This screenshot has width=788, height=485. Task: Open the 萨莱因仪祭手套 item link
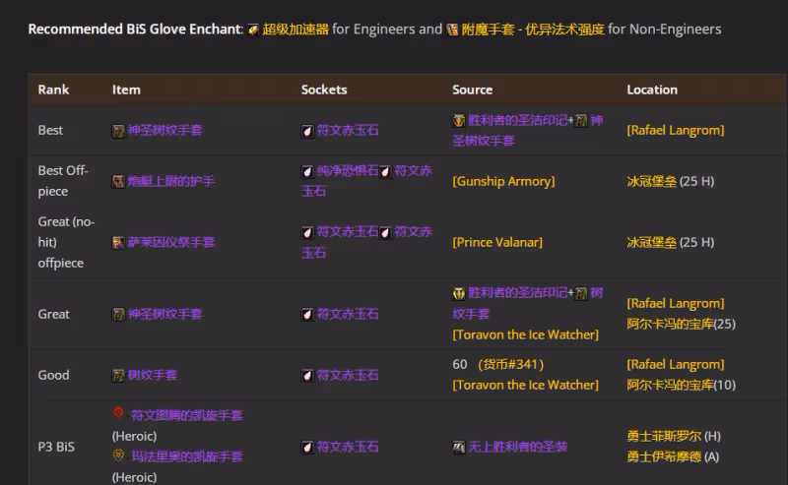click(170, 242)
